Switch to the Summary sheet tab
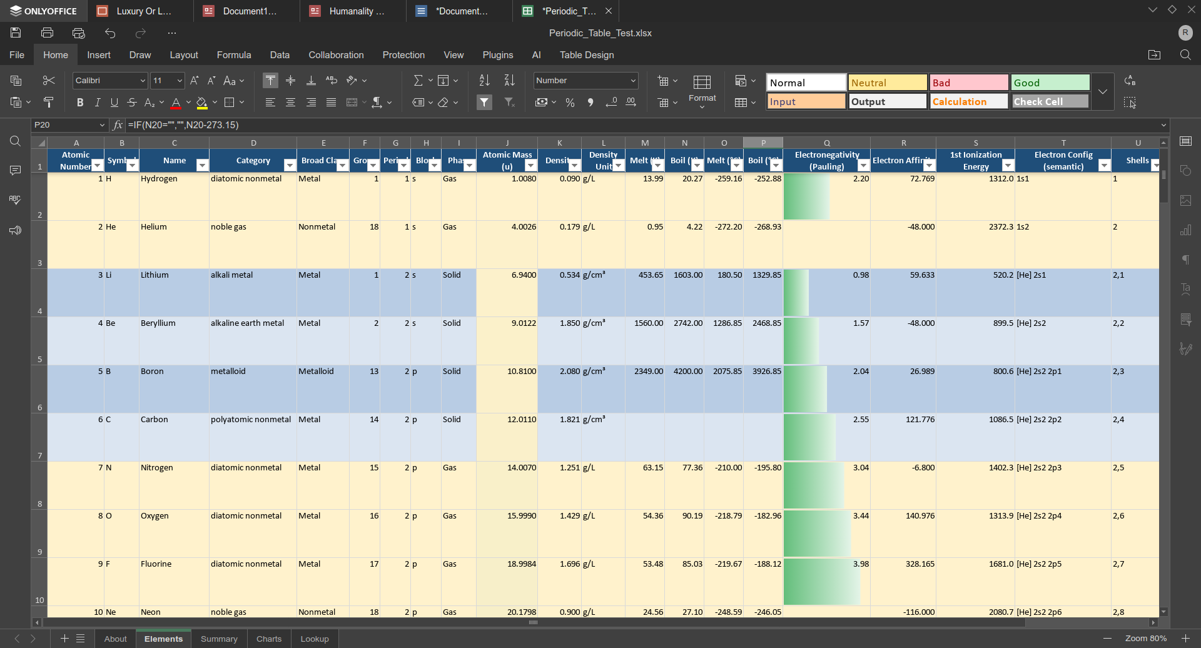The image size is (1201, 648). click(219, 639)
